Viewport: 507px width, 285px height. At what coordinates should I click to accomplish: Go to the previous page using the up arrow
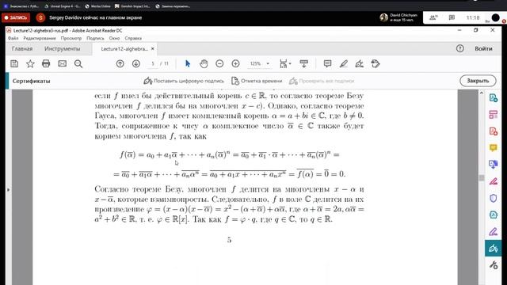click(x=120, y=63)
